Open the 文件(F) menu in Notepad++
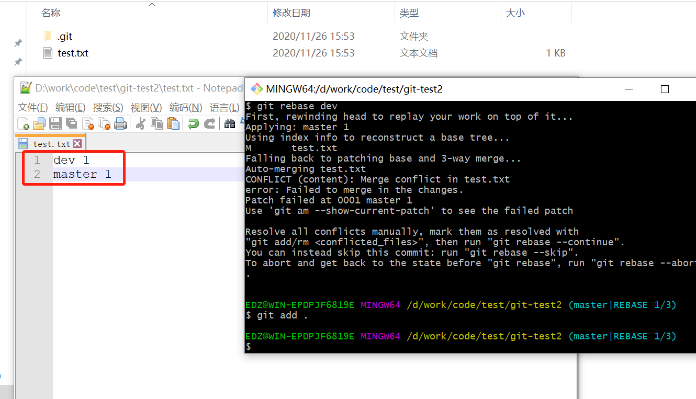 coord(33,107)
